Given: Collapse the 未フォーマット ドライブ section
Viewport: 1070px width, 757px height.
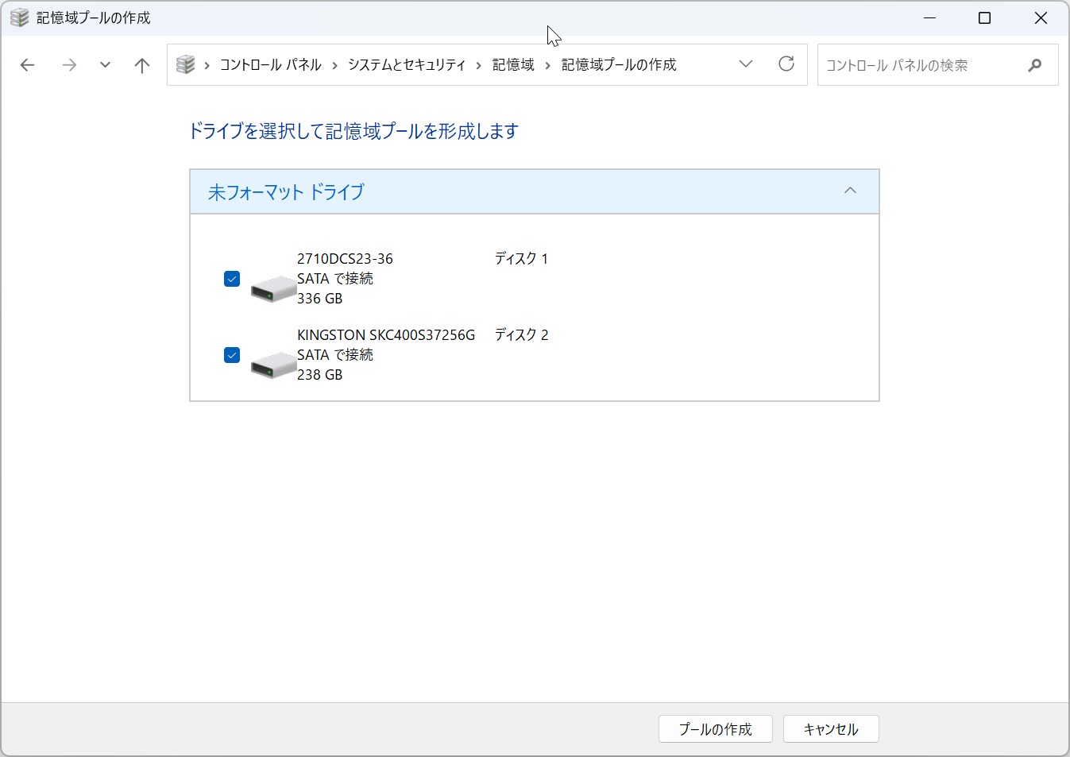Looking at the screenshot, I should pos(850,191).
